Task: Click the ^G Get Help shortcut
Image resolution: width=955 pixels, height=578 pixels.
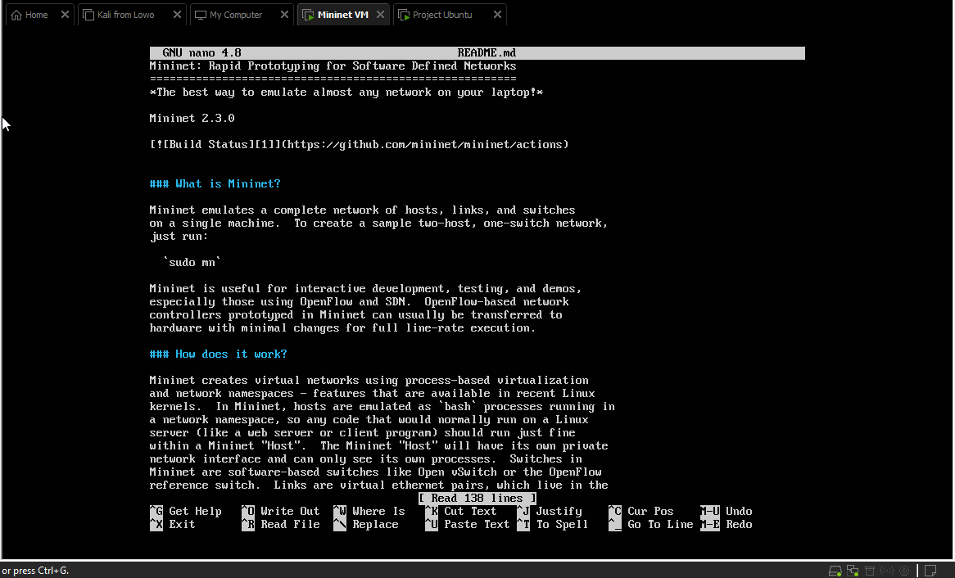Action: 186,511
